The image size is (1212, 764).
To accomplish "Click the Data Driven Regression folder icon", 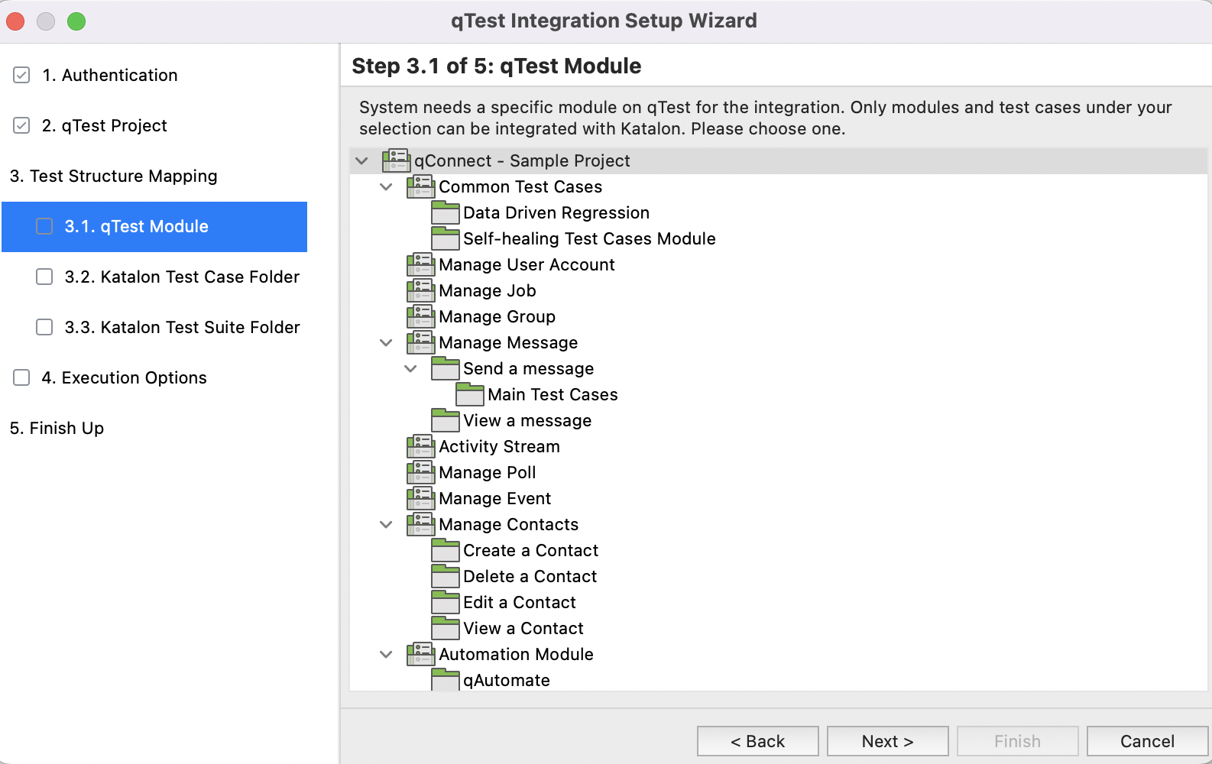I will click(x=445, y=212).
